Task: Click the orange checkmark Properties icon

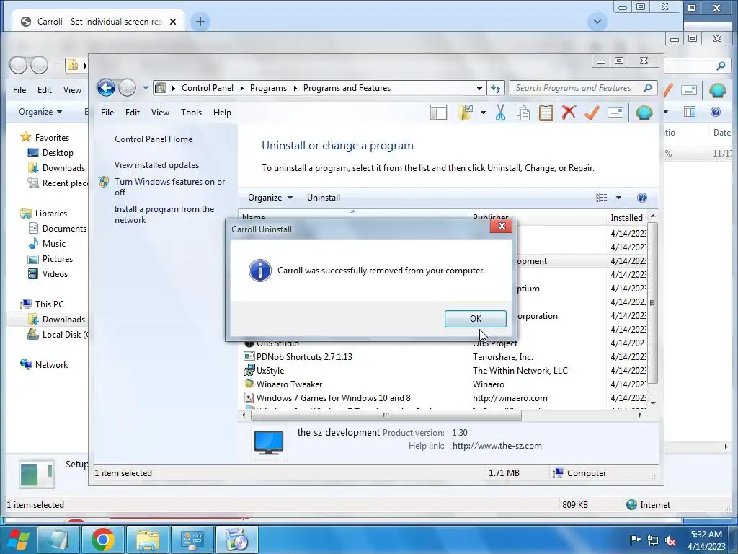Action: (x=592, y=113)
